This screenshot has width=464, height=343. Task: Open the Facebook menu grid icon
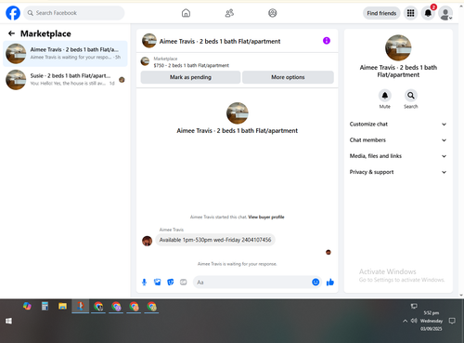point(410,13)
